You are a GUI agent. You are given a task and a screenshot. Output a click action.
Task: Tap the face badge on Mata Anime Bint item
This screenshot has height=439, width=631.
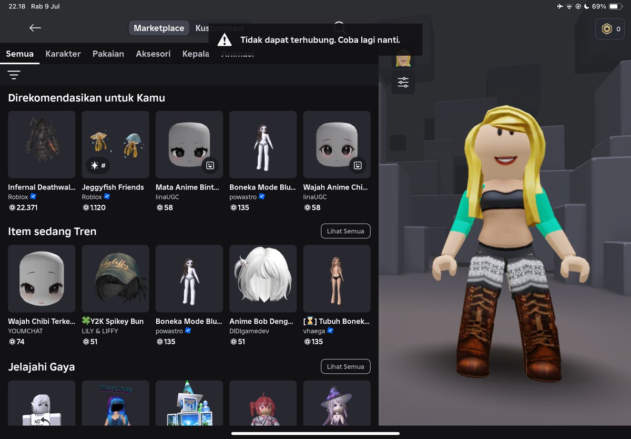[210, 165]
